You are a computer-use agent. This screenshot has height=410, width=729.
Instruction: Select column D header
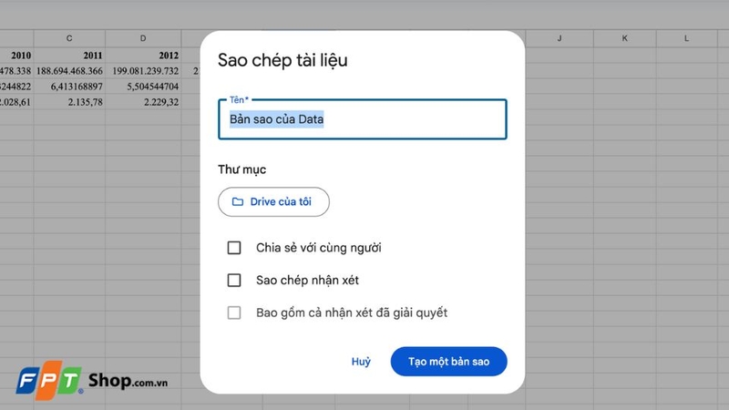[143, 38]
